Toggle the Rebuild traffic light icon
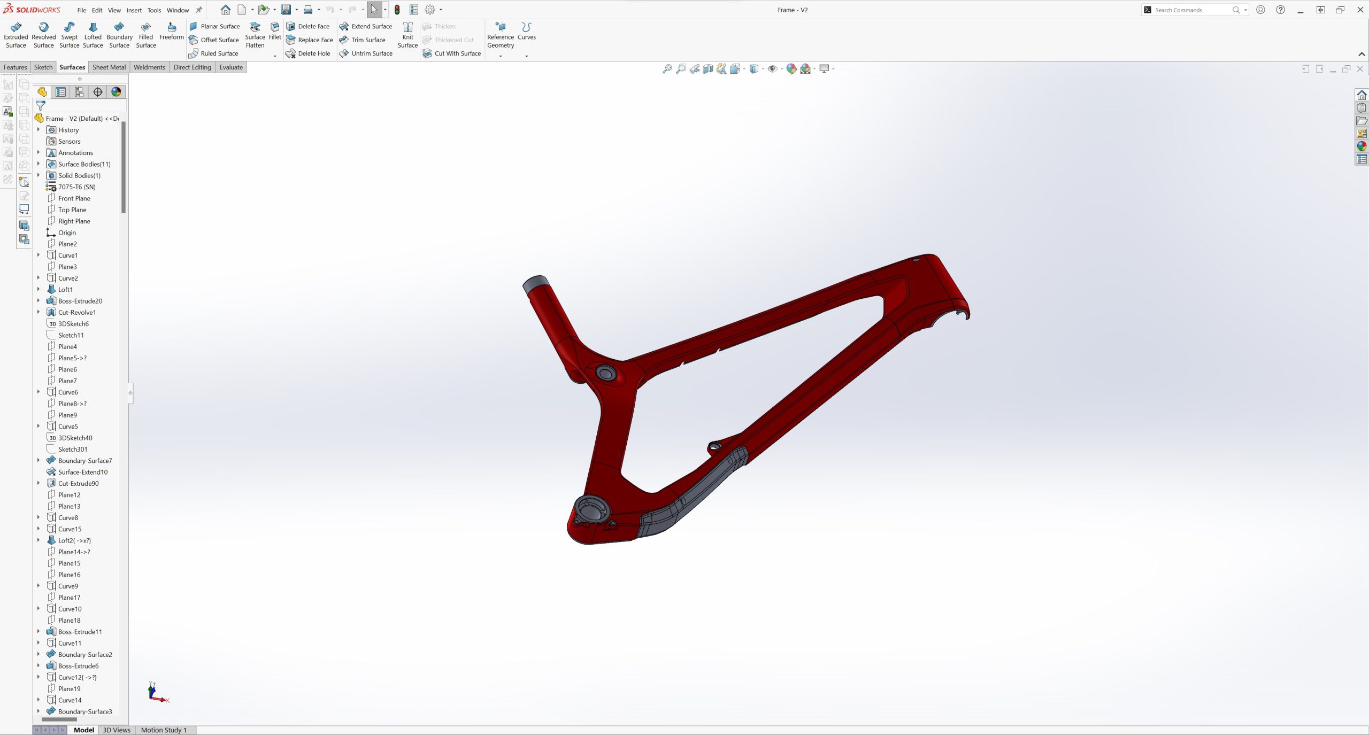Screen dimensions: 1369x736 [397, 10]
